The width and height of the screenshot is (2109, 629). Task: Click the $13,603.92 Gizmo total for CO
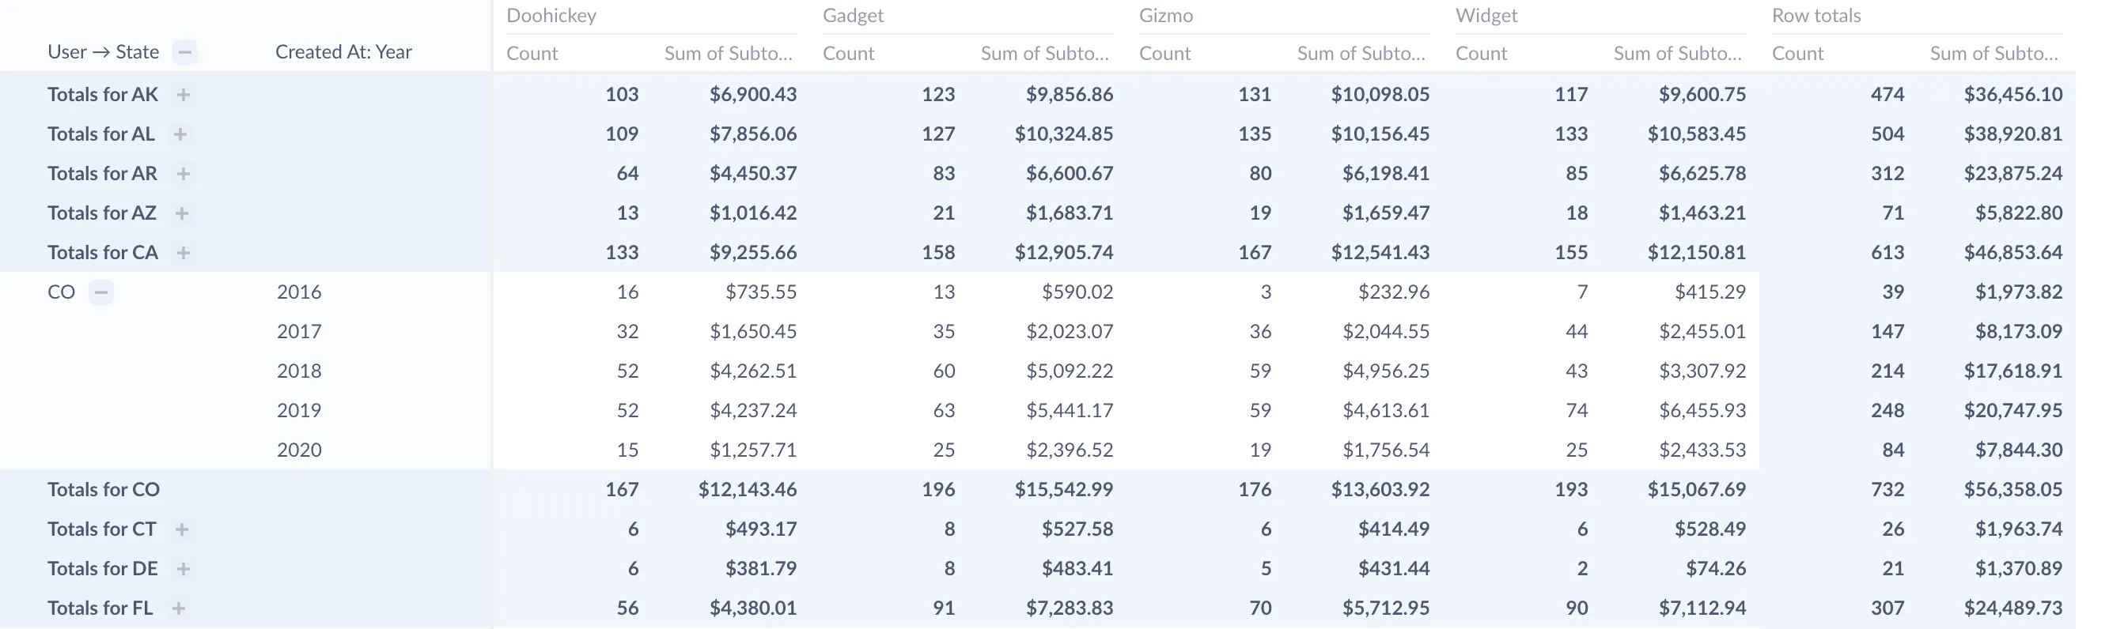click(x=1380, y=490)
